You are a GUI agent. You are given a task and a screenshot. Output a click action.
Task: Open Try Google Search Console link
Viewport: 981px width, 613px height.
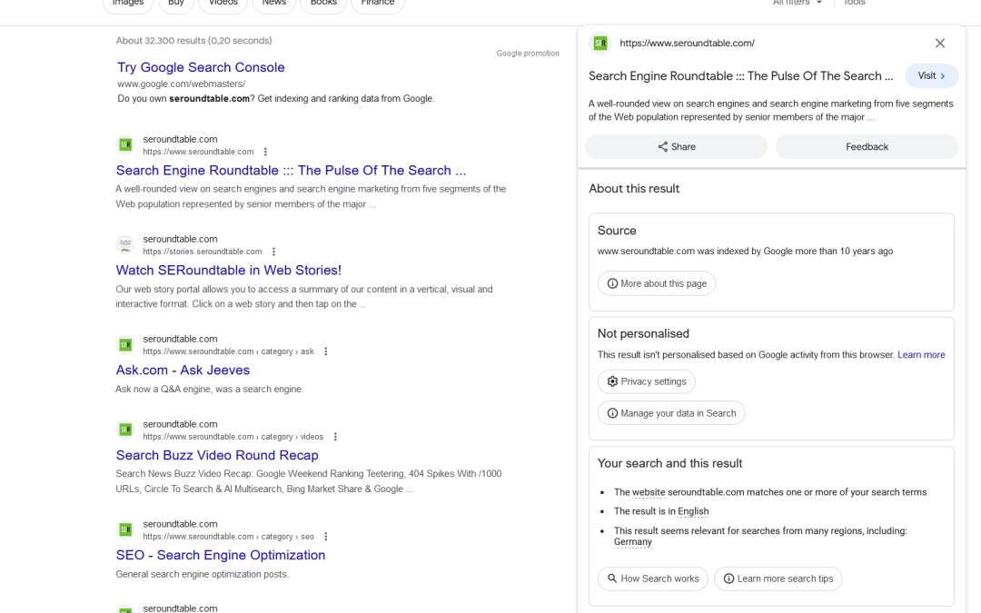[x=201, y=67]
